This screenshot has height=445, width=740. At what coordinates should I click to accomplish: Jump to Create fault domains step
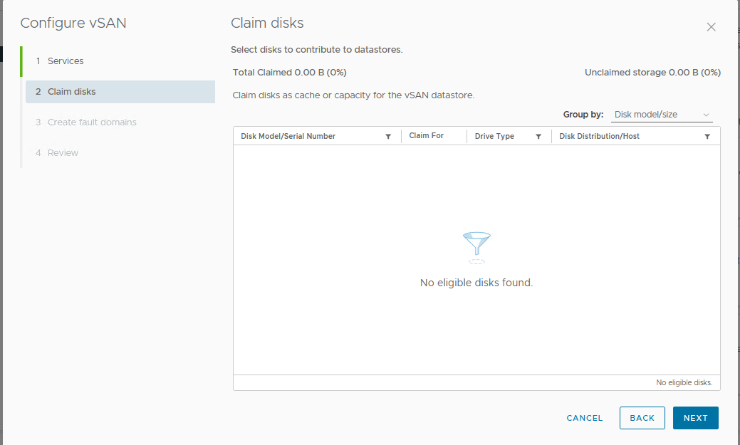pos(92,122)
